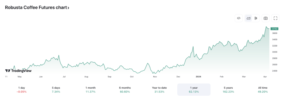
Task: Click the TradingView logo
Action: point(18,71)
